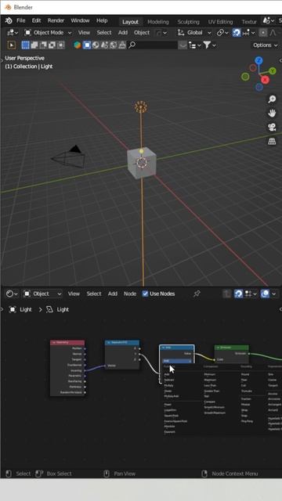Click the hand pan view icon

[272, 113]
